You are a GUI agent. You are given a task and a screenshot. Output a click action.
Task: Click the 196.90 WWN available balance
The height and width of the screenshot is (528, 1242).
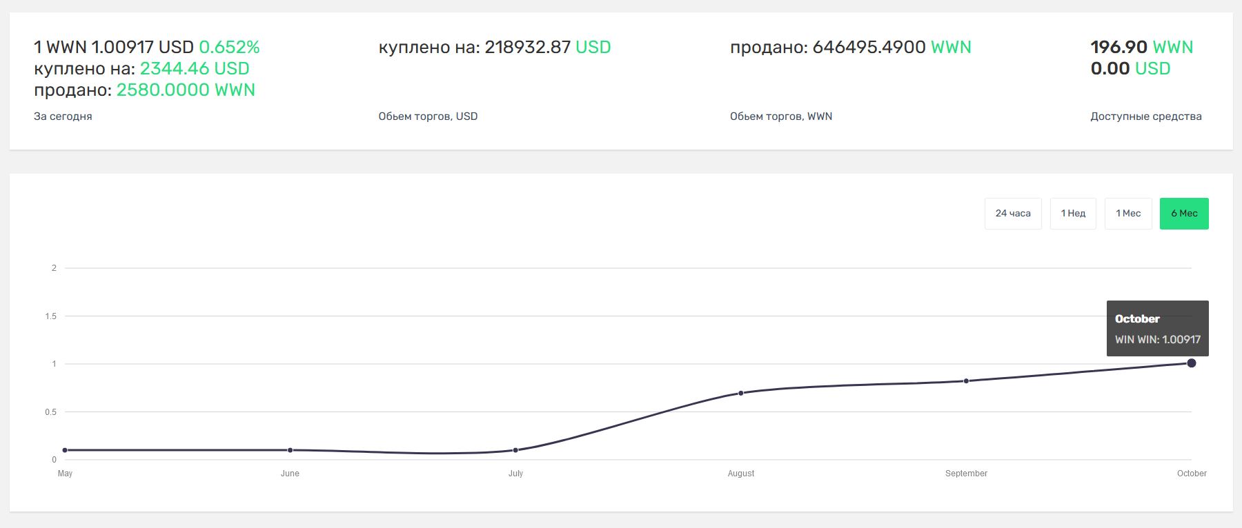pyautogui.click(x=1141, y=47)
